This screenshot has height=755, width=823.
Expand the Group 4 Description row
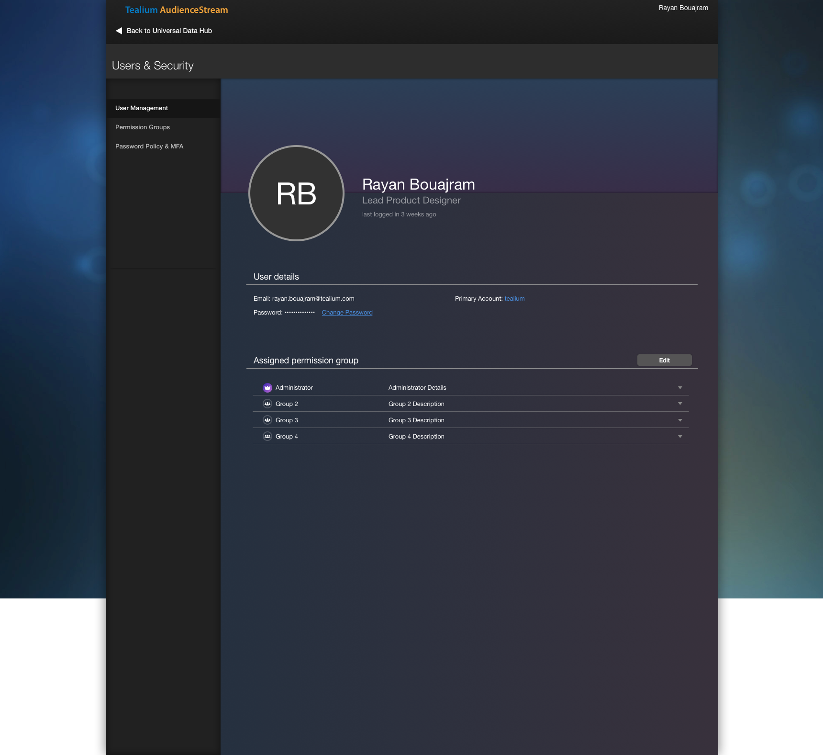680,436
